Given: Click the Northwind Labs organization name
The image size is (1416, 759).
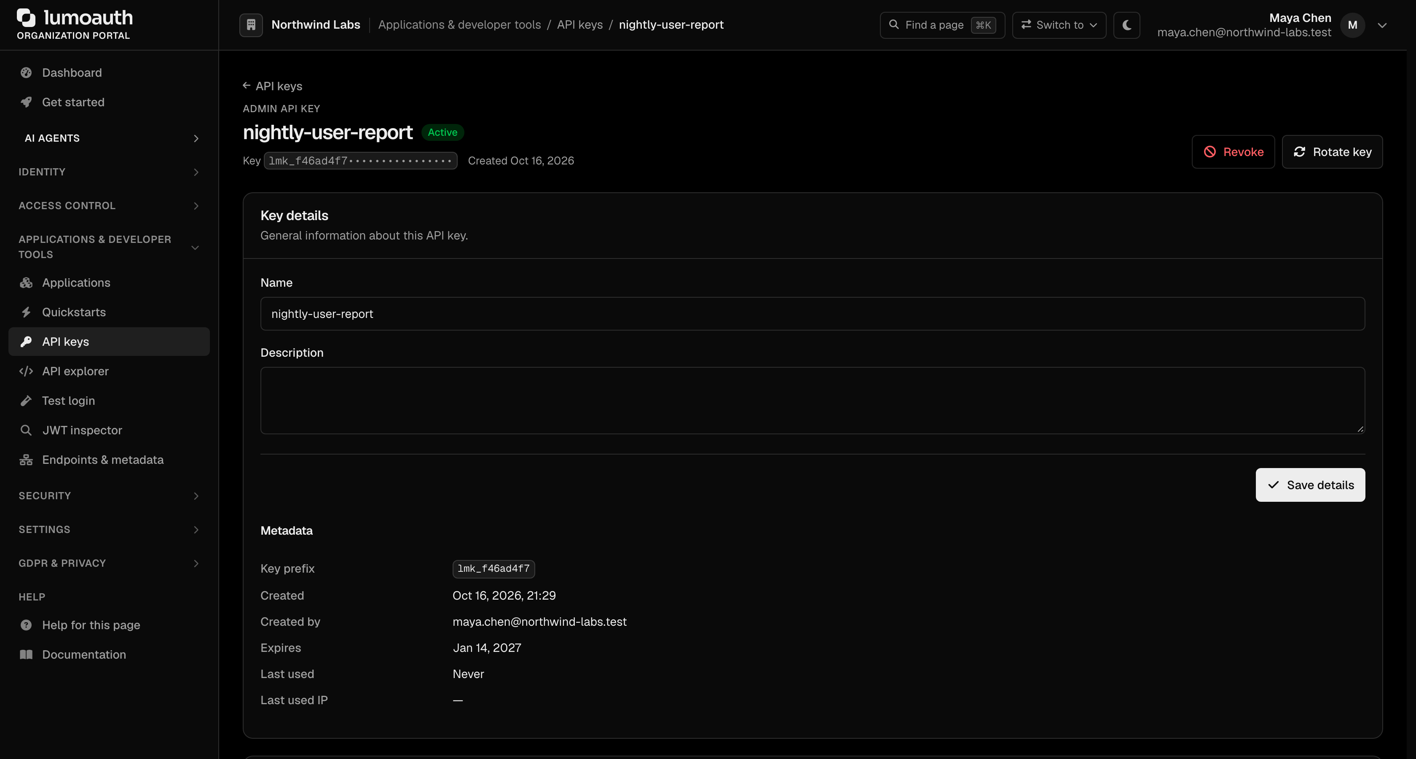Looking at the screenshot, I should point(316,25).
